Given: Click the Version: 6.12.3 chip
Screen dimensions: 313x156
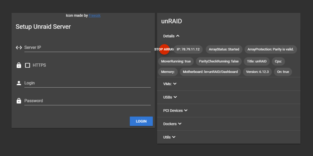Looking at the screenshot, I should click(x=257, y=72).
